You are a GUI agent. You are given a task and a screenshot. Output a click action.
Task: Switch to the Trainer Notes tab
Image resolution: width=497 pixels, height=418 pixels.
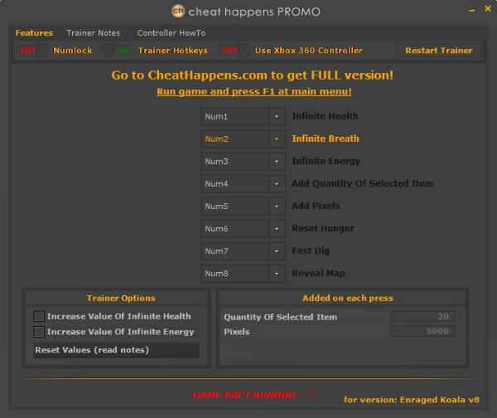pyautogui.click(x=94, y=33)
